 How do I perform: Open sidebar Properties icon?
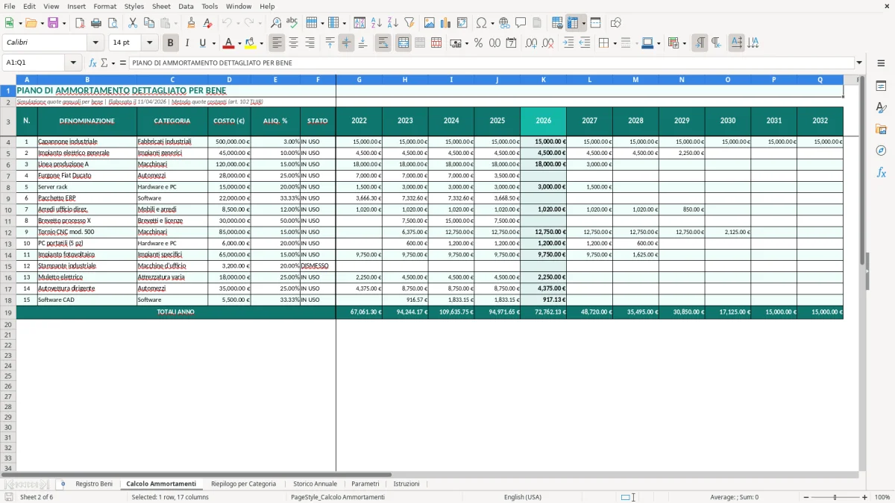(881, 86)
